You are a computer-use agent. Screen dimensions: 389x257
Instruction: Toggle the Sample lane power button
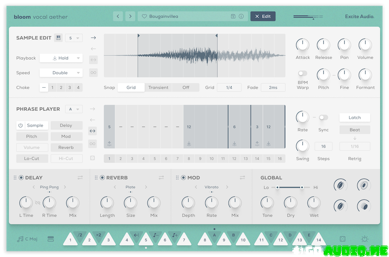[x=20, y=126]
